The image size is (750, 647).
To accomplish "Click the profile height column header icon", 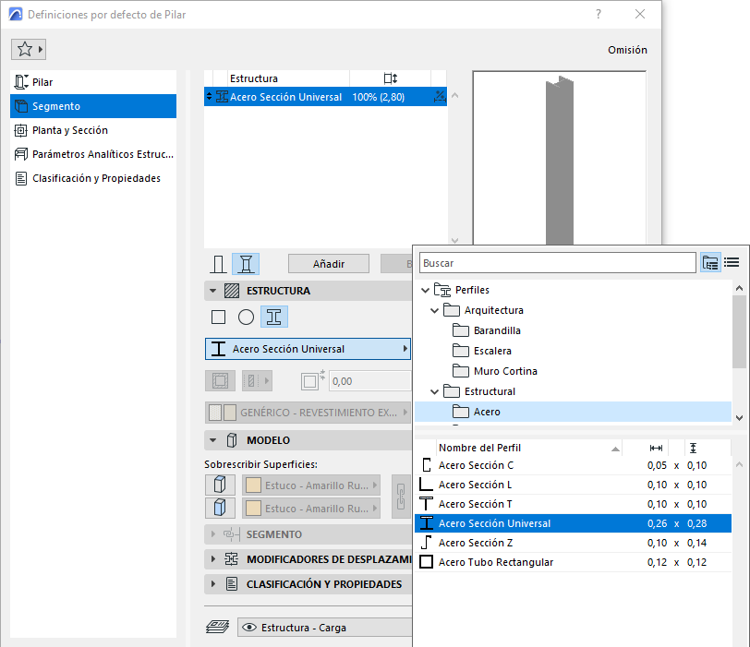I will pyautogui.click(x=693, y=448).
